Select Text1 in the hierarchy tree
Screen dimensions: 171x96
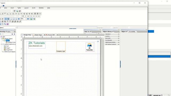click(x=7, y=46)
